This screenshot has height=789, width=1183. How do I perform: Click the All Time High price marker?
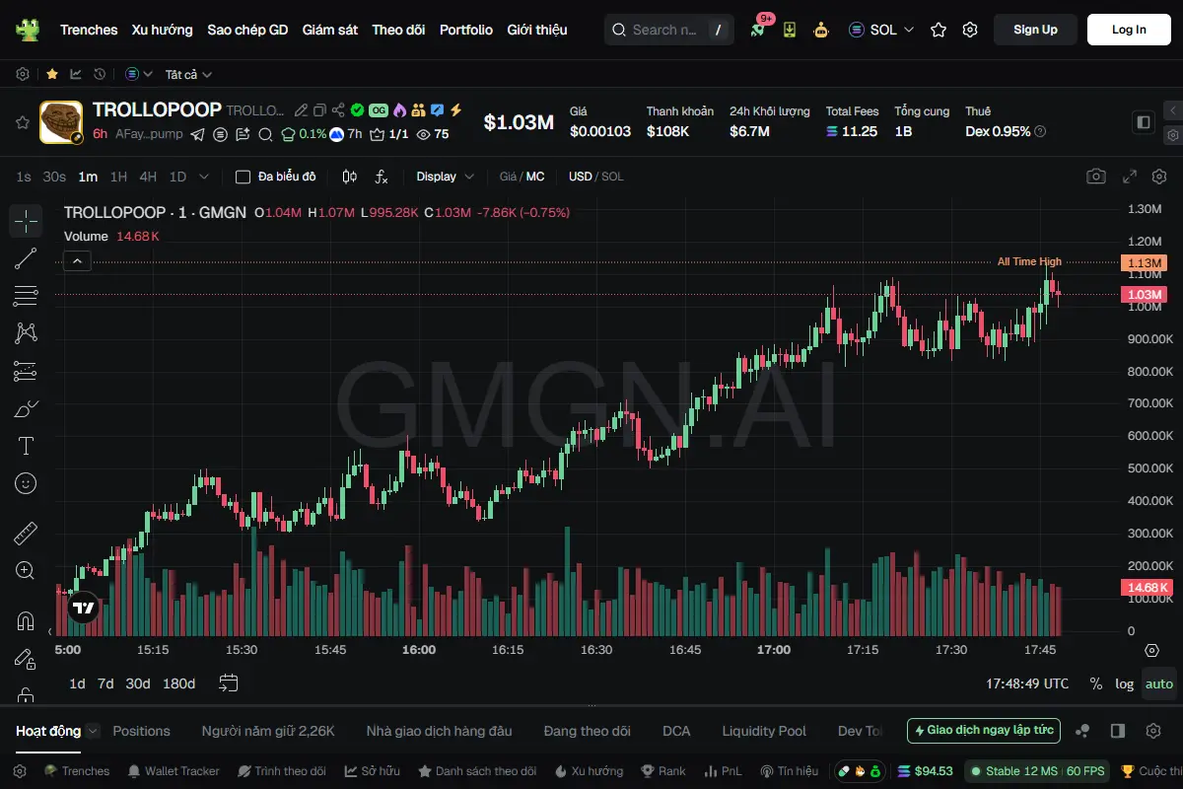(x=1029, y=262)
